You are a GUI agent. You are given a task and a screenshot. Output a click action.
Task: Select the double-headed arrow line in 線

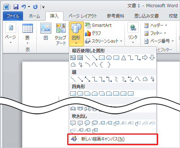(x=87, y=79)
